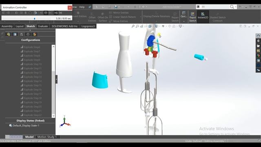Click Mirror Entities

coord(119,13)
